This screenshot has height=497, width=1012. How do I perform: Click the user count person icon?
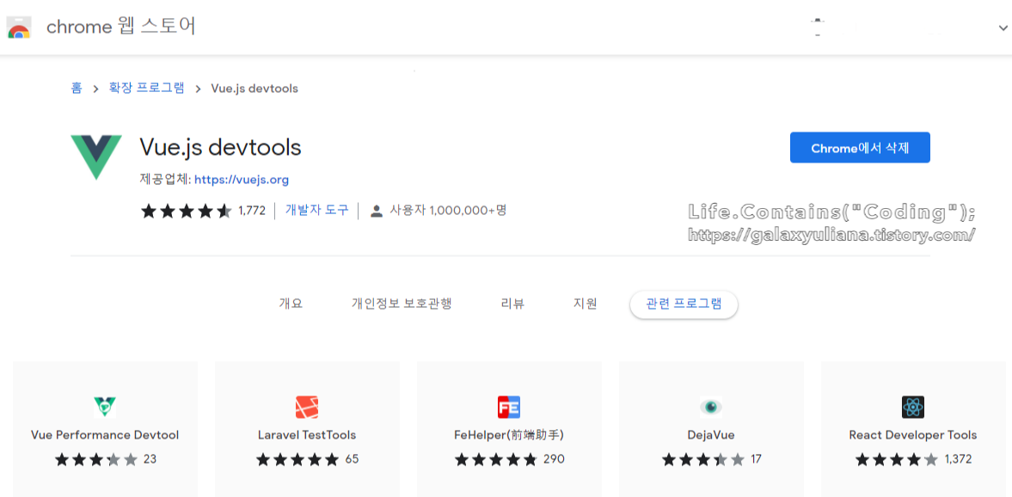pyautogui.click(x=377, y=211)
